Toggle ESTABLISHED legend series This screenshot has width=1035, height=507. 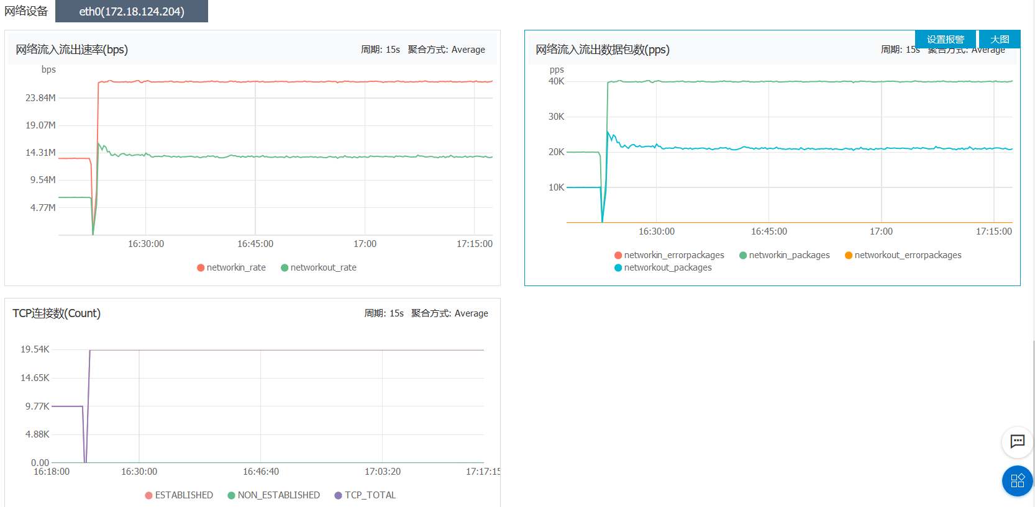coord(179,495)
